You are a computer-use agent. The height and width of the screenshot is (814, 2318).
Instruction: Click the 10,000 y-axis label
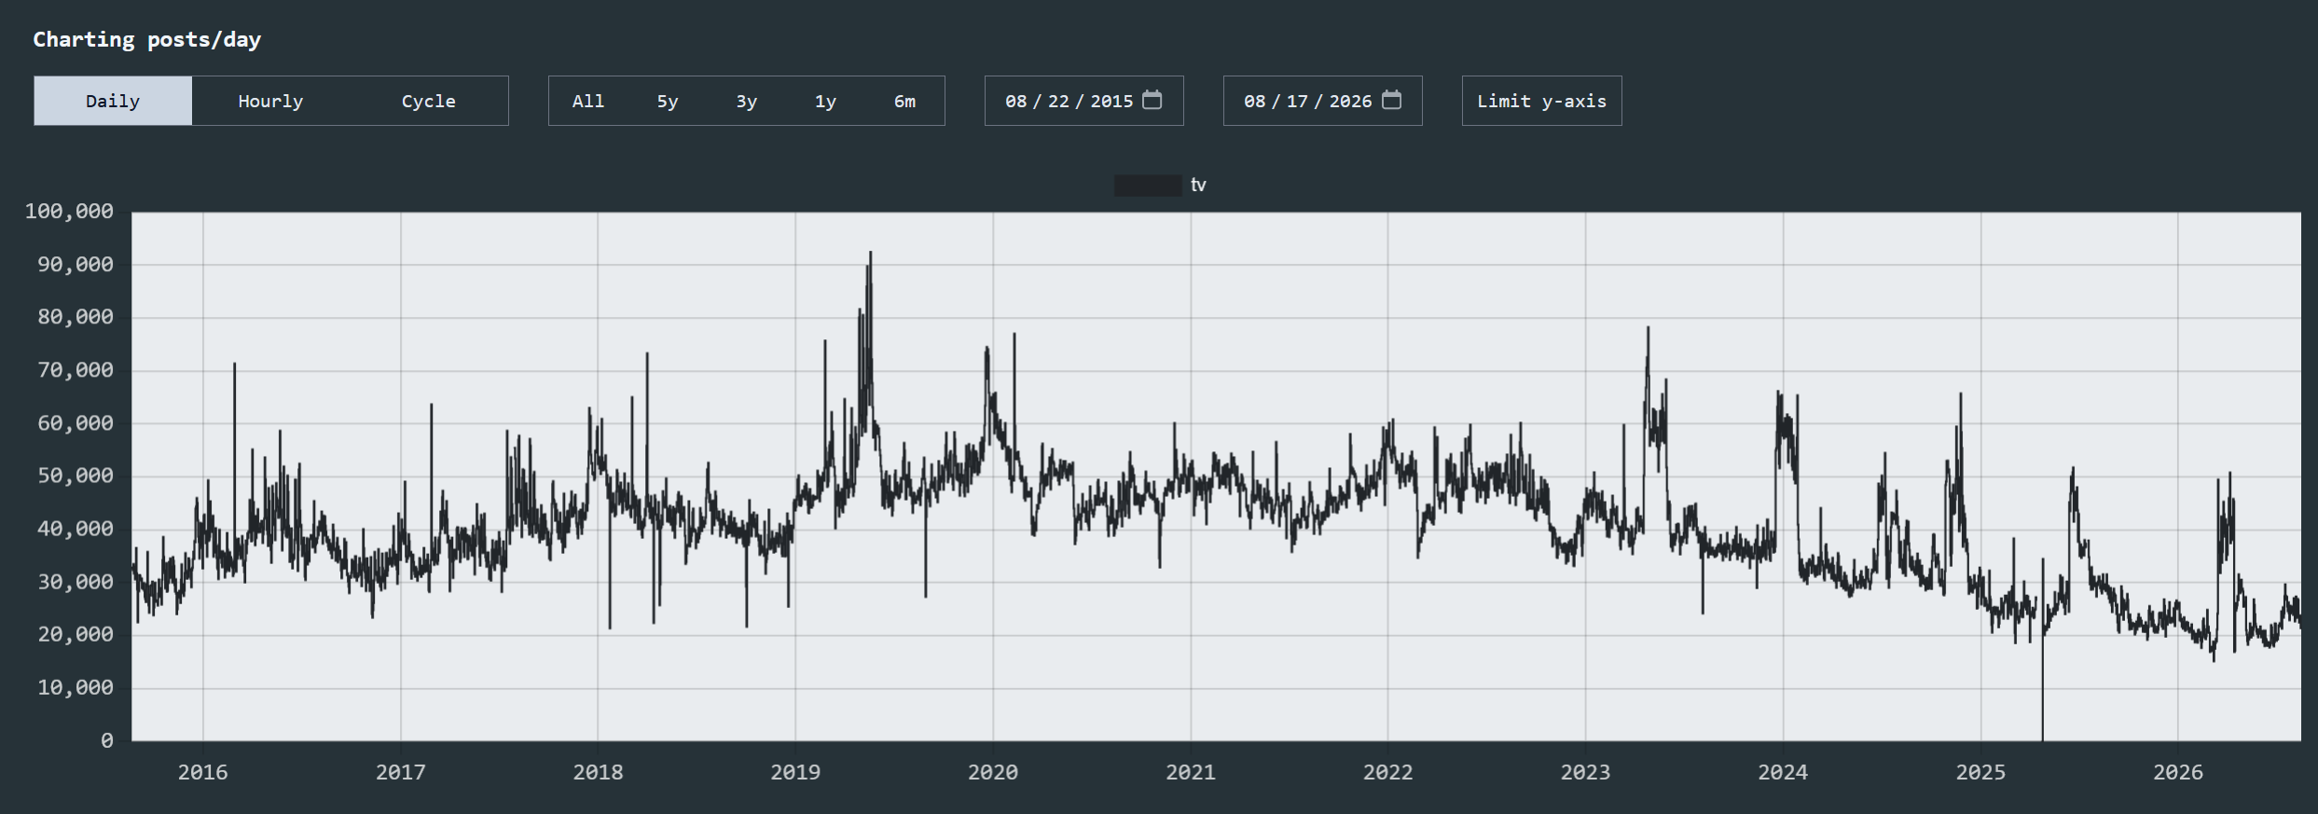(x=76, y=688)
